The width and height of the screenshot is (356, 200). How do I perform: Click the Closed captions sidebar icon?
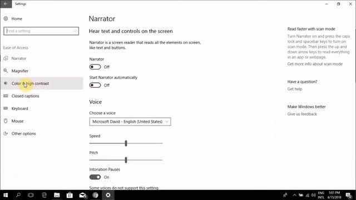tap(6, 96)
